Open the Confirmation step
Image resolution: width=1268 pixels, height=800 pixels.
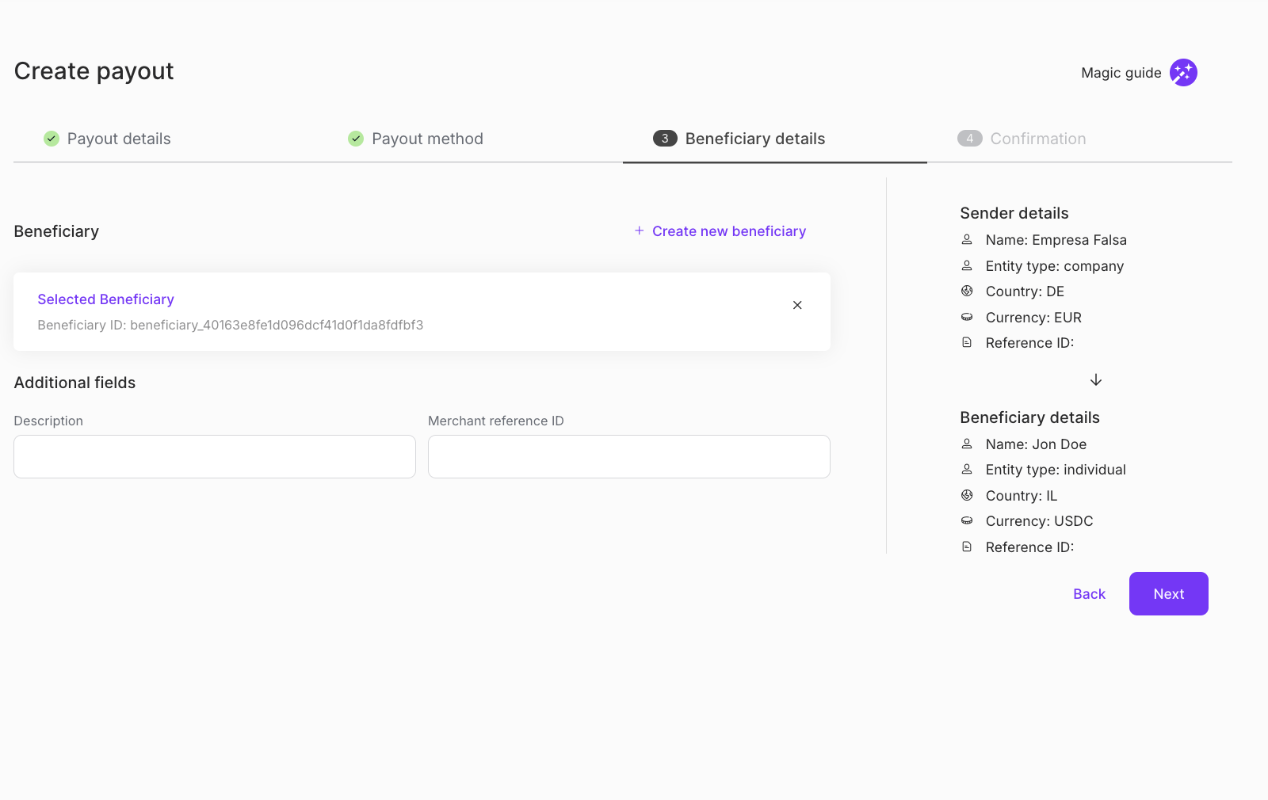click(1037, 138)
